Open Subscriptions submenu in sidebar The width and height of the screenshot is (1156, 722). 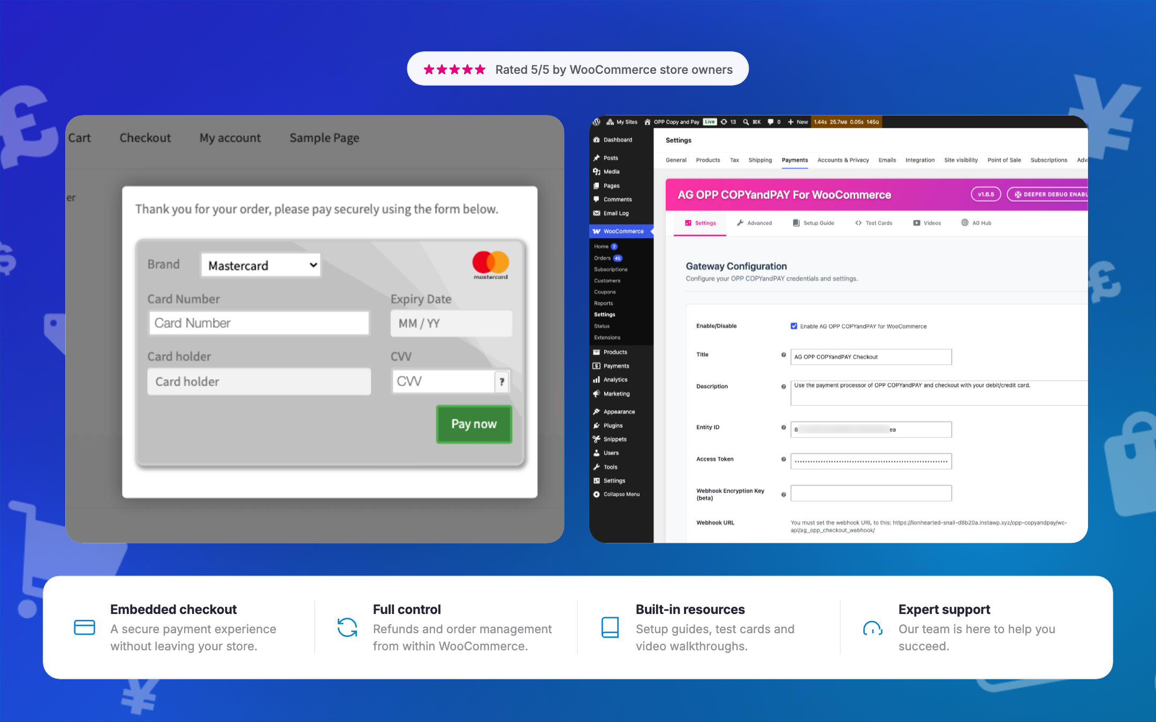tap(611, 269)
